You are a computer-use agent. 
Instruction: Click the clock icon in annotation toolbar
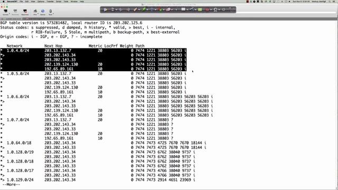223,9
